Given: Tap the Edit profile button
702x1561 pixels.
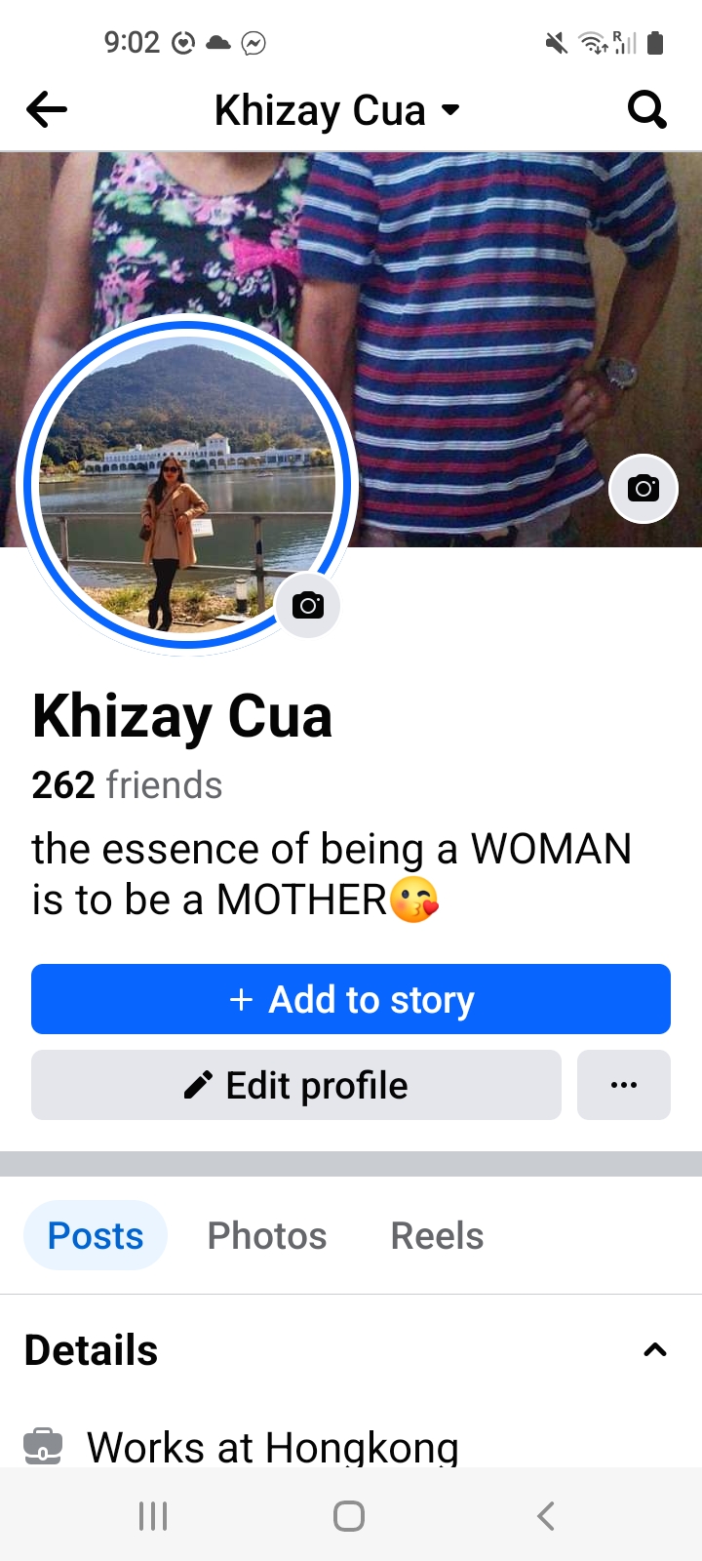Looking at the screenshot, I should tap(296, 1085).
